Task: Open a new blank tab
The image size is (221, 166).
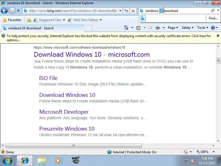Action: point(88,28)
